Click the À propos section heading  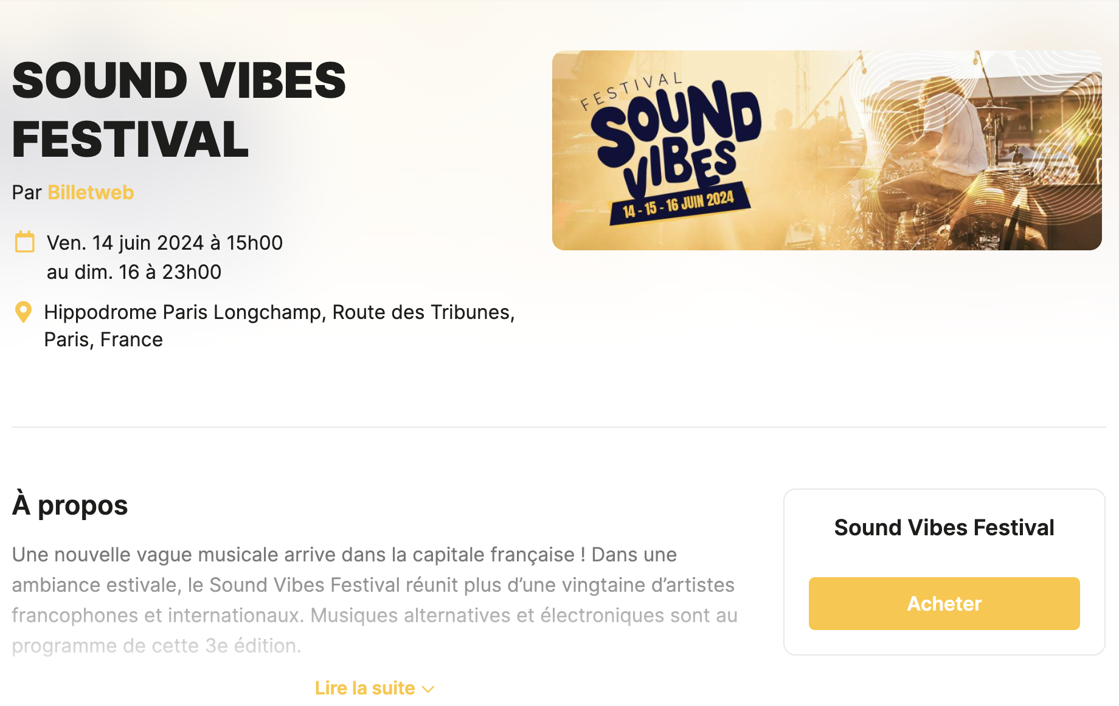click(70, 506)
